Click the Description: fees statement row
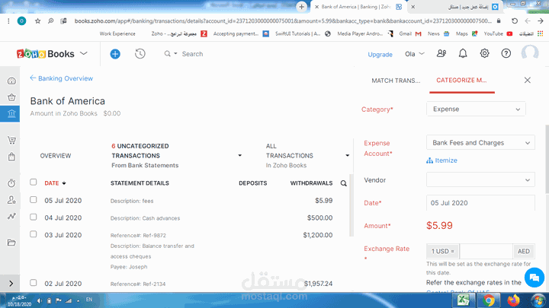Viewport: 549px width, 308px height. [132, 201]
